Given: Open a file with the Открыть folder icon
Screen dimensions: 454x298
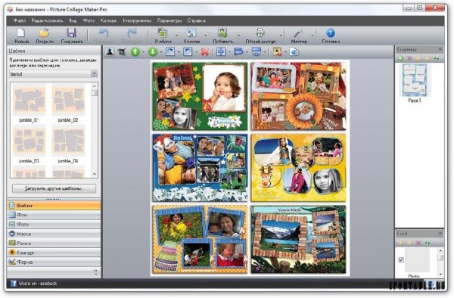Looking at the screenshot, I should click(x=45, y=33).
